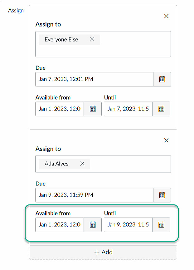Remove the Ada Alves tag
Image resolution: width=194 pixels, height=270 pixels.
(x=82, y=164)
